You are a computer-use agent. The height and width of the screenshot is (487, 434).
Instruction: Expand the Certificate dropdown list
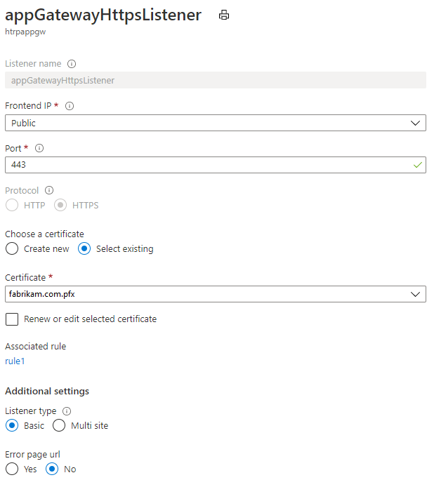[215, 293]
